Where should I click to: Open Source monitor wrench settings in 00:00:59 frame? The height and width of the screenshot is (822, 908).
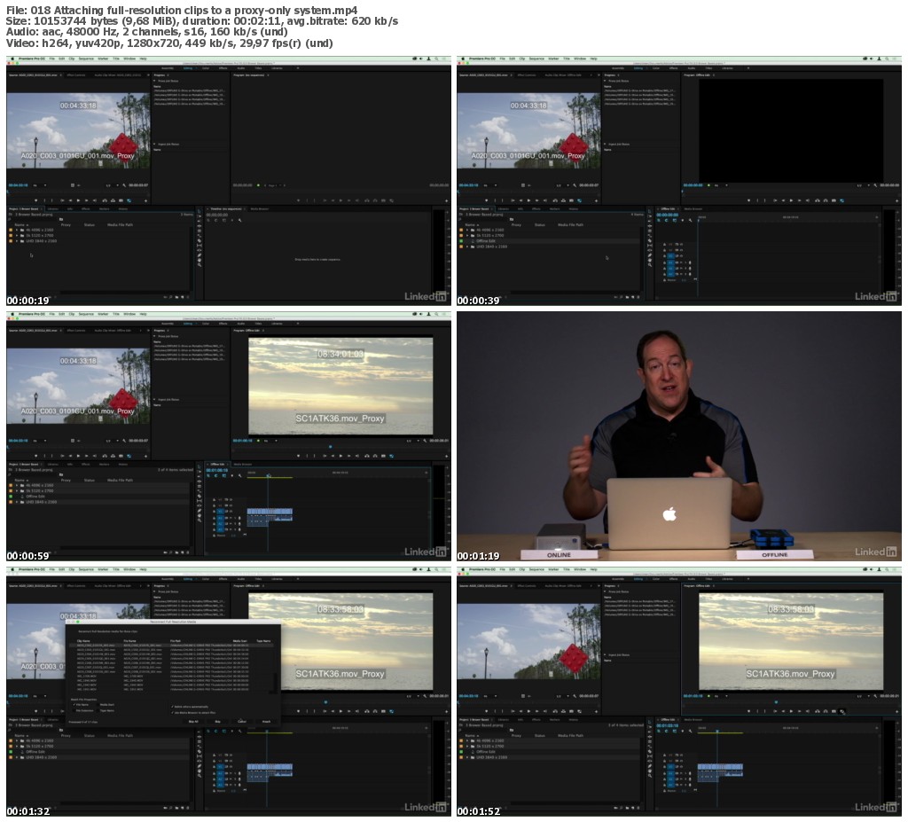click(124, 441)
